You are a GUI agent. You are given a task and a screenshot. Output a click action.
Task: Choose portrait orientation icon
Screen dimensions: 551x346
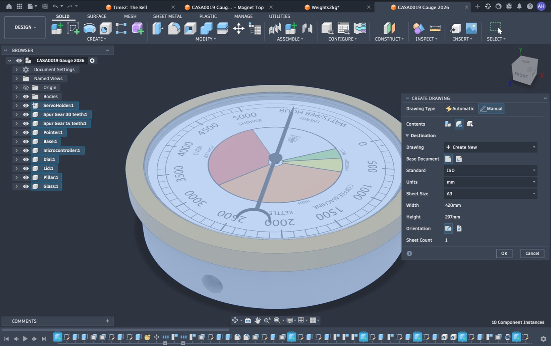tap(459, 228)
